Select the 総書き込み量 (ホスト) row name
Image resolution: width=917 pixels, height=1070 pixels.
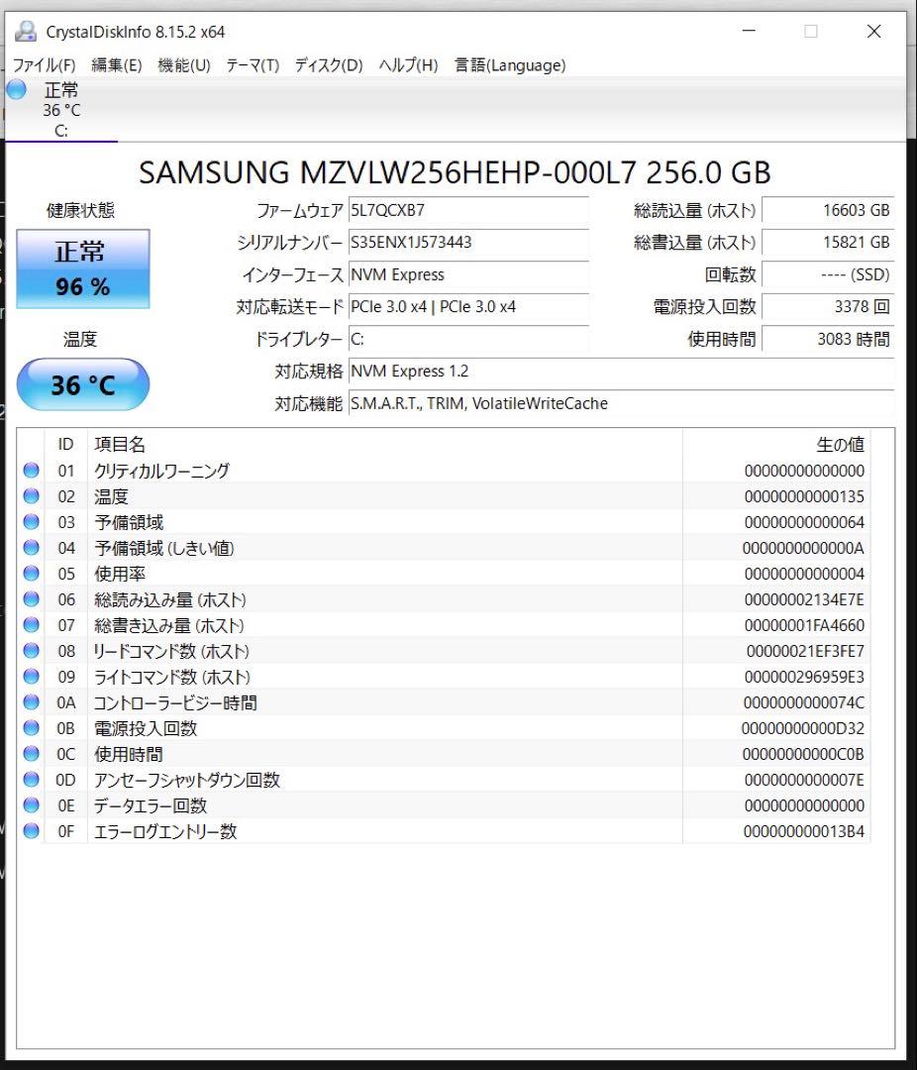click(x=169, y=626)
